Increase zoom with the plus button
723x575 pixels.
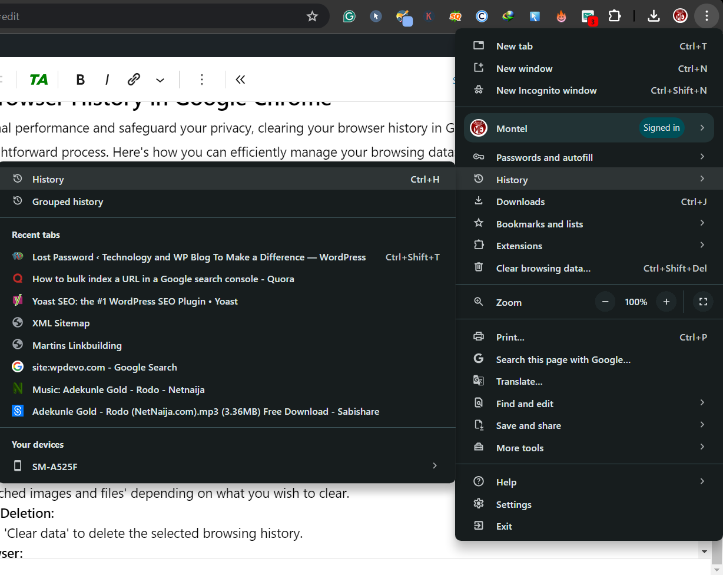666,302
